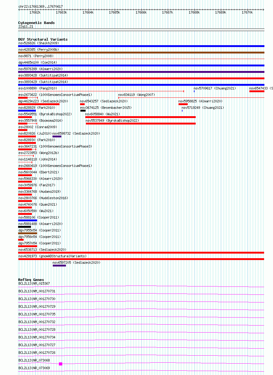Open BCL2L13|NM_001270731 transcript
The height and width of the screenshot is (375, 273).
pos(37,291)
